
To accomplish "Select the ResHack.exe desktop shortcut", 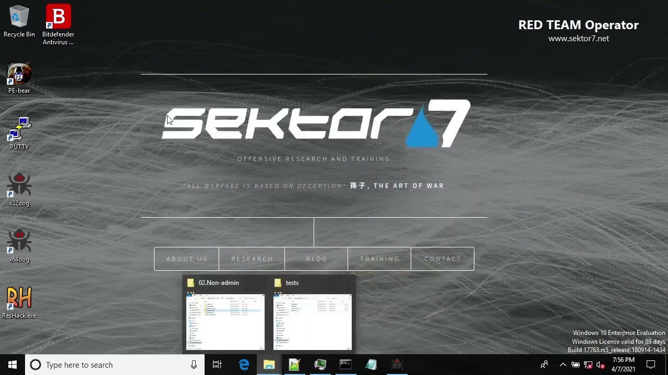I will click(19, 303).
